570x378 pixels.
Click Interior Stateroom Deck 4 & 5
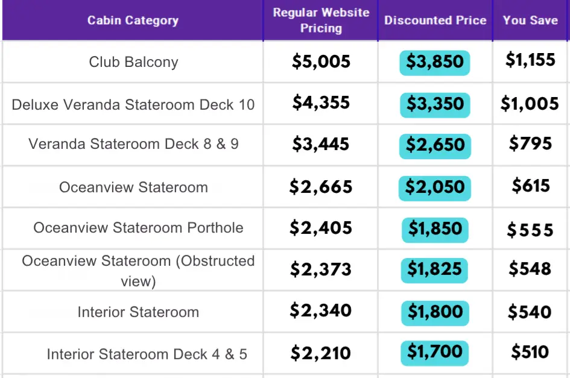pyautogui.click(x=147, y=354)
